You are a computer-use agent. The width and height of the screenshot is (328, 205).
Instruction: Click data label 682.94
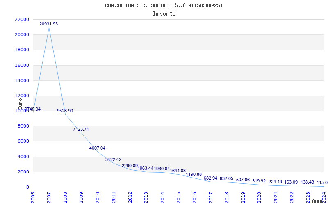(210, 178)
